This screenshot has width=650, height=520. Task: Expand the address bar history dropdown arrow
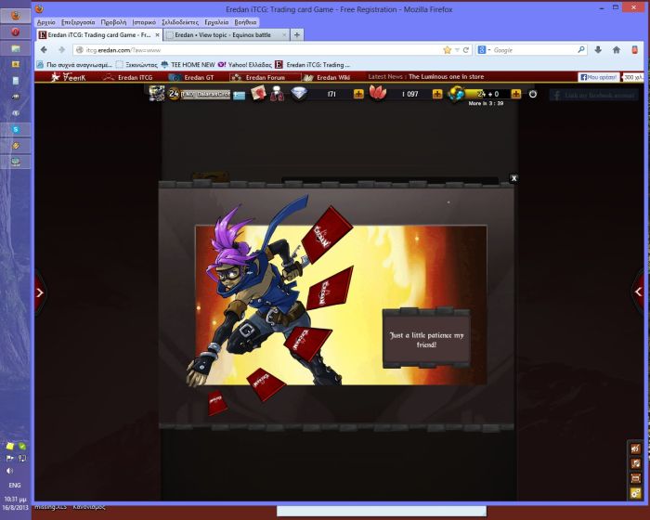(x=457, y=50)
